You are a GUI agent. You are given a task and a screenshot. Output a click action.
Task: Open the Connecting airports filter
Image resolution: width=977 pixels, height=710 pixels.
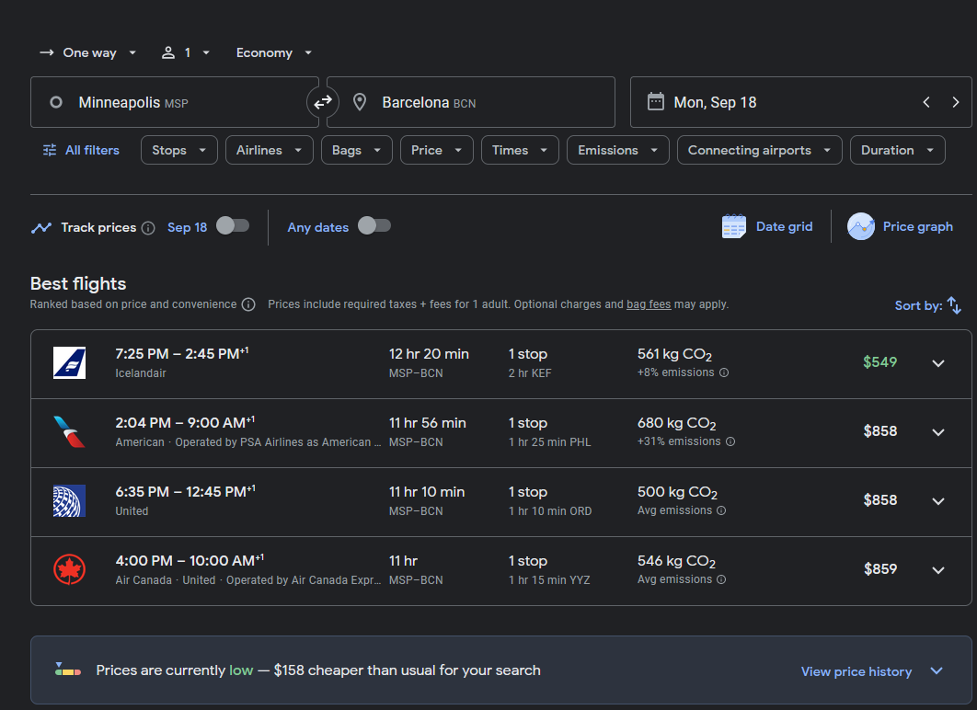pyautogui.click(x=760, y=150)
